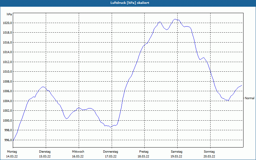
Task: Select the 'Samstag' day label
Action: [x=177, y=152]
